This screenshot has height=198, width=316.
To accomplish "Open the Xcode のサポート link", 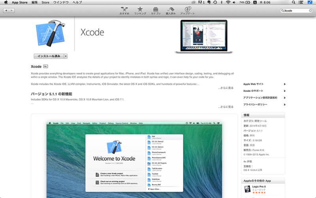I will (x=253, y=91).
